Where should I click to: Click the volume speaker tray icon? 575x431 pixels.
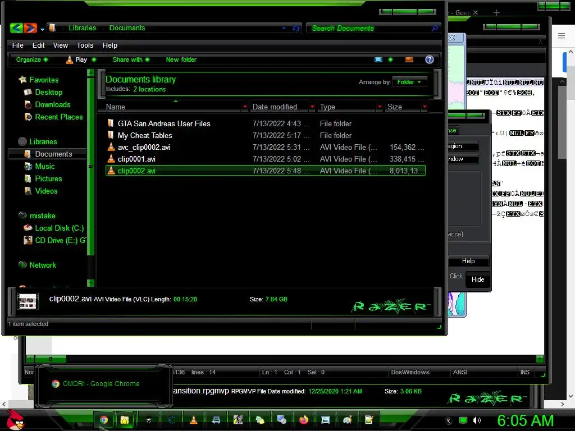pos(476,420)
